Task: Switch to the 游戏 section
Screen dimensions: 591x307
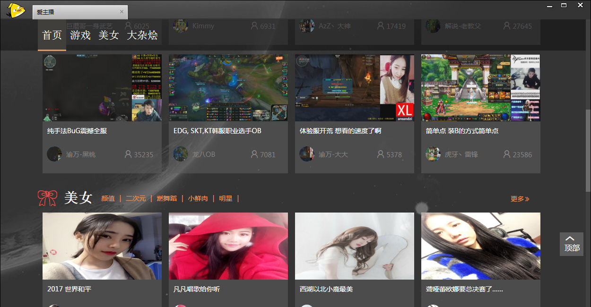Action: click(80, 35)
